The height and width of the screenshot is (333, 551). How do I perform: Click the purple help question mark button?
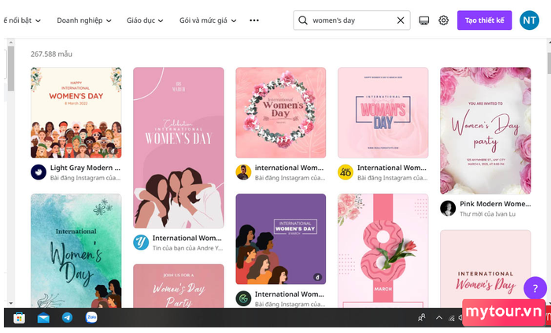[x=535, y=288]
